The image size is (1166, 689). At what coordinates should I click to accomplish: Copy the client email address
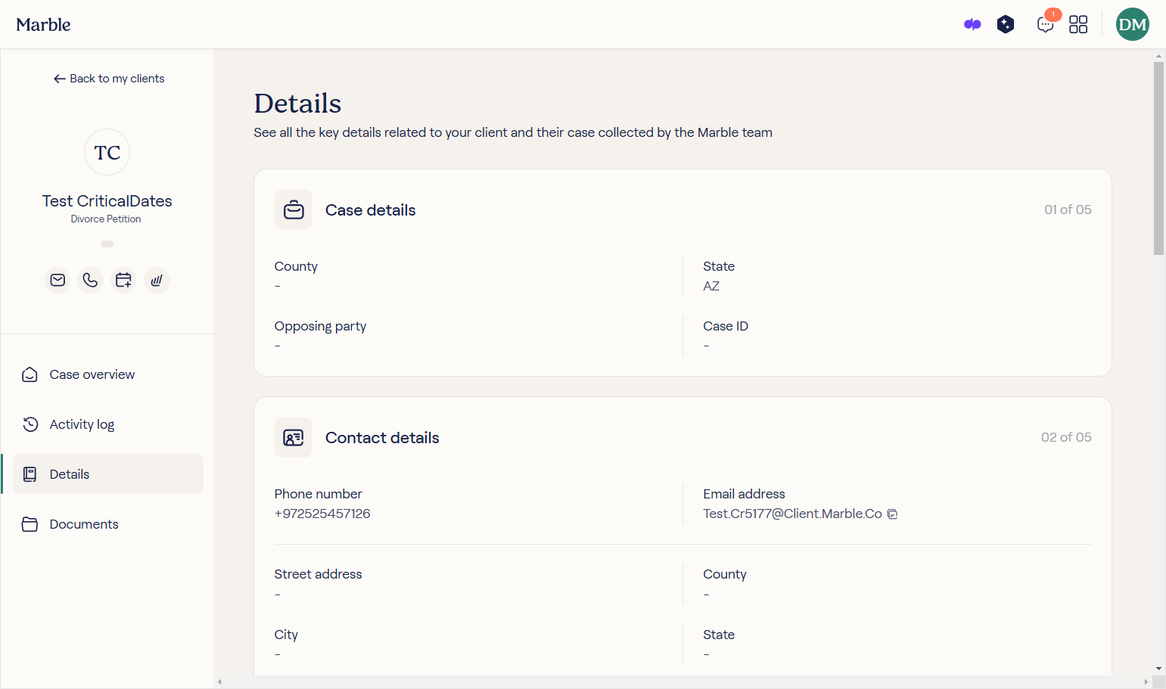pos(893,514)
